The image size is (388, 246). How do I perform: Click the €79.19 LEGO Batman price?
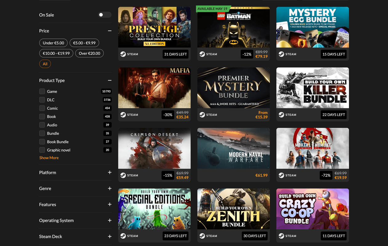point(262,57)
